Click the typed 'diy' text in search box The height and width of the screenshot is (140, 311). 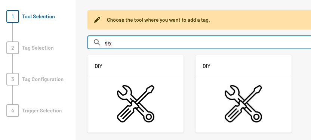pyautogui.click(x=108, y=43)
